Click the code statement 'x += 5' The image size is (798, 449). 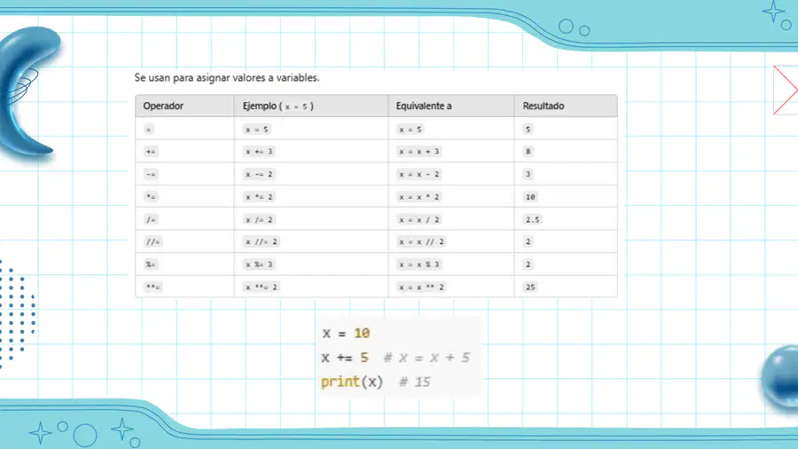click(344, 358)
